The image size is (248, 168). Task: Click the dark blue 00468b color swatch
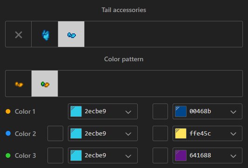(181, 111)
